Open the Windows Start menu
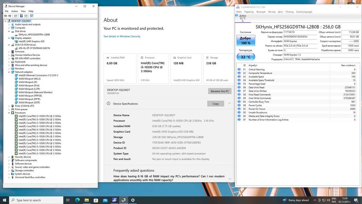The width and height of the screenshot is (362, 204). (x=4, y=200)
